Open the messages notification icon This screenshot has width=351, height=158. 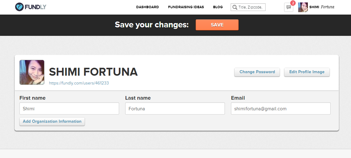[x=288, y=7]
